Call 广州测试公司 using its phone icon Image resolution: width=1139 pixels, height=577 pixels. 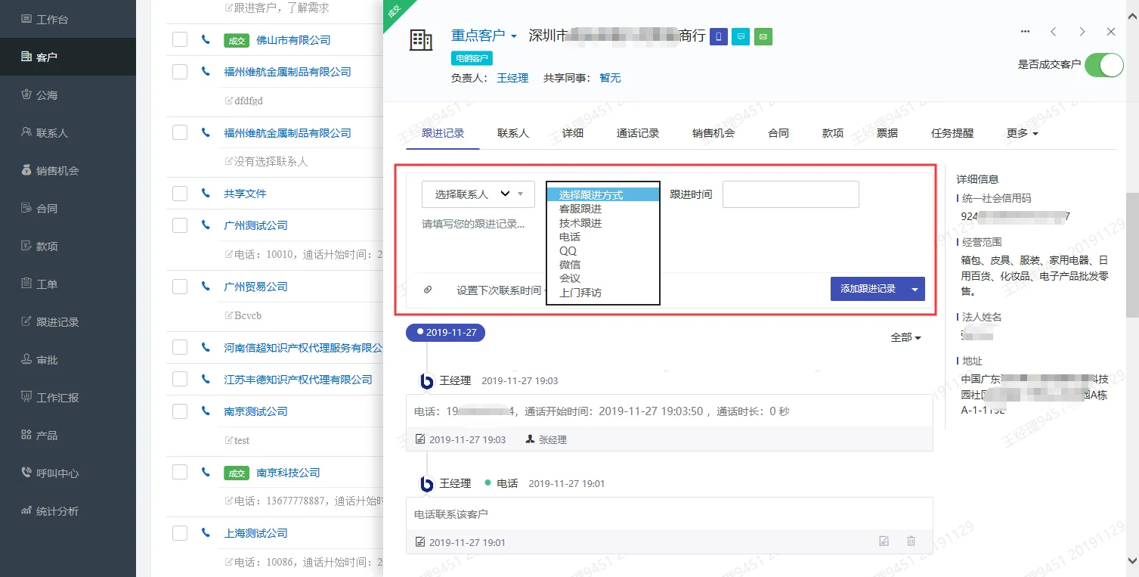206,225
